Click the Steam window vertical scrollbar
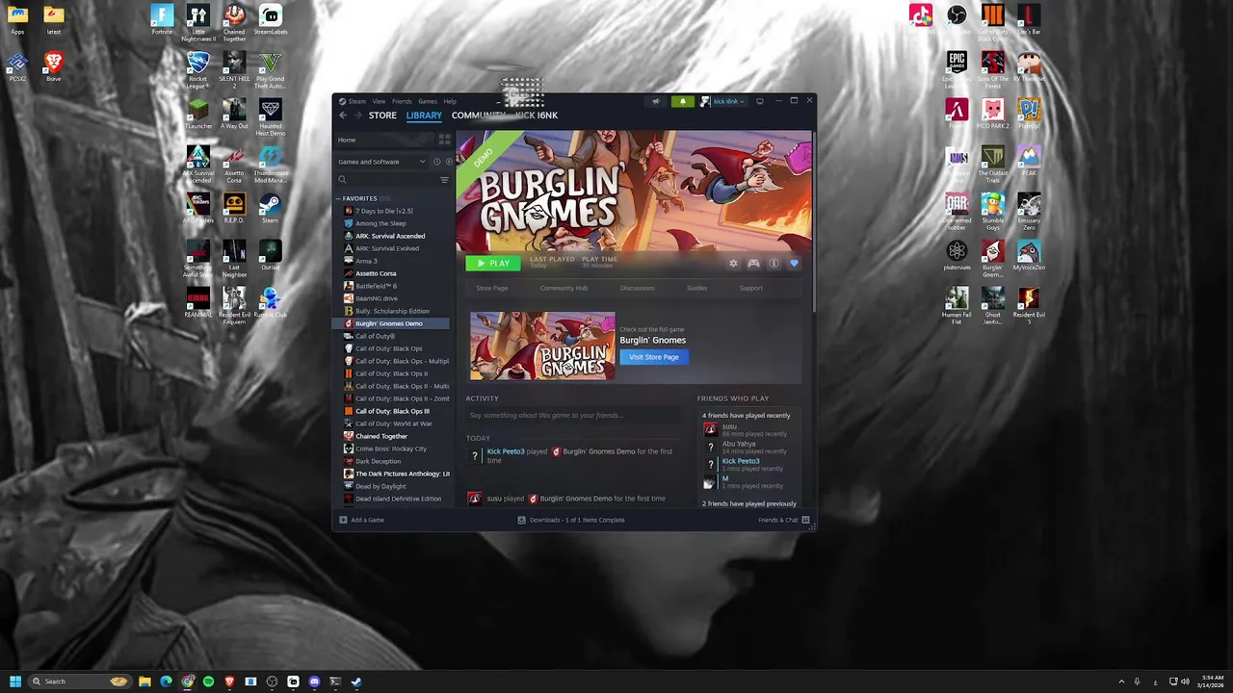Viewport: 1233px width, 693px height. (x=814, y=221)
